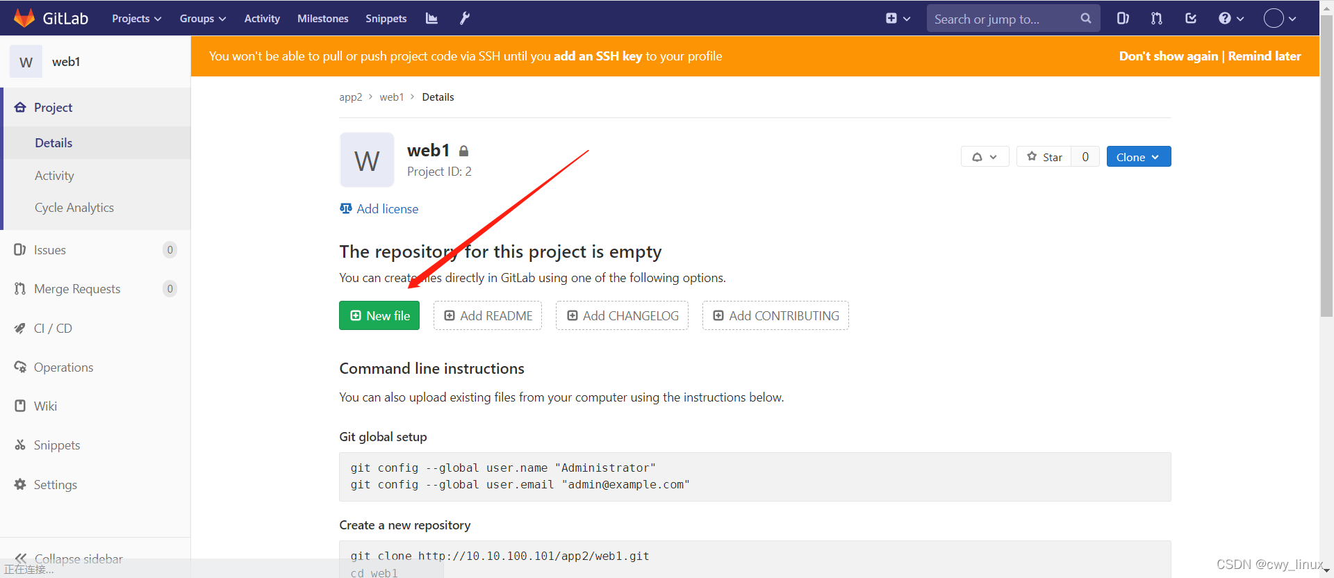
Task: Open the Admin area wrench icon
Action: [x=465, y=19]
